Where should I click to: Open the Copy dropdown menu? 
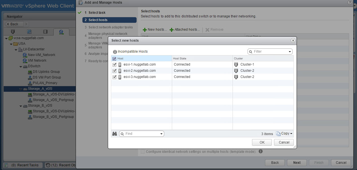coord(284,134)
